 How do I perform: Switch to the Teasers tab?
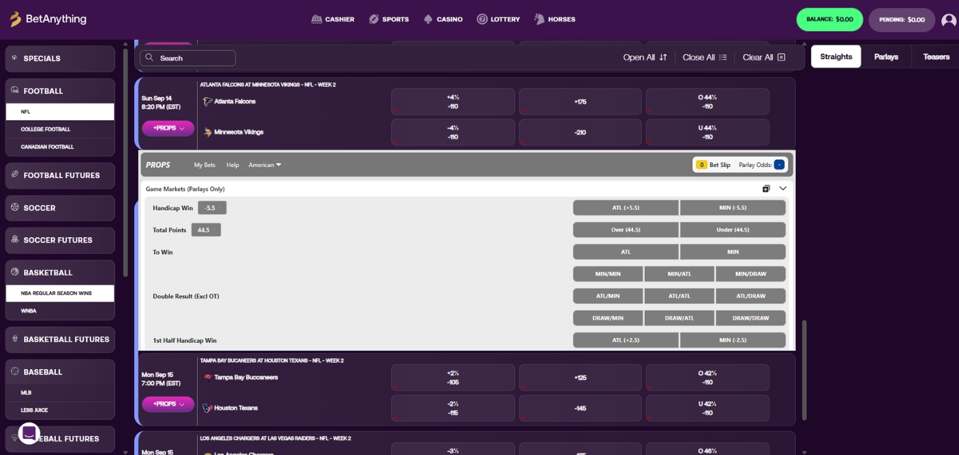936,57
